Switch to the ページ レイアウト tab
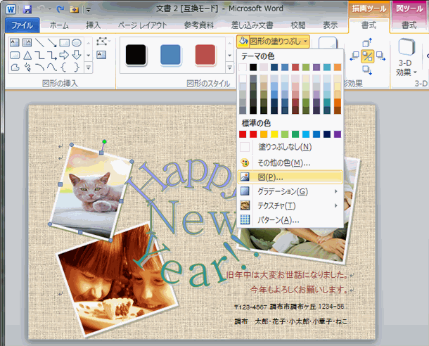Image resolution: width=429 pixels, height=346 pixels. [142, 25]
